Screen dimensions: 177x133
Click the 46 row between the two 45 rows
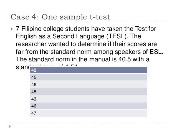(88, 84)
